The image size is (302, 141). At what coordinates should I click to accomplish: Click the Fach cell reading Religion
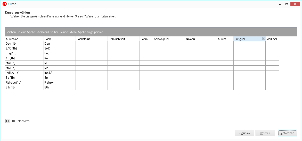[60, 82]
